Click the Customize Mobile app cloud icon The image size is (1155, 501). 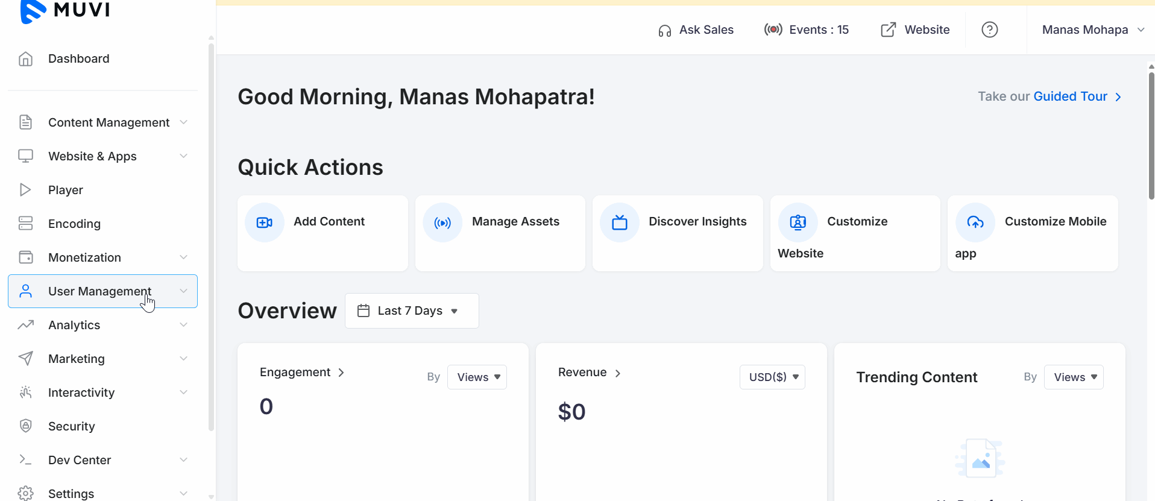click(975, 222)
